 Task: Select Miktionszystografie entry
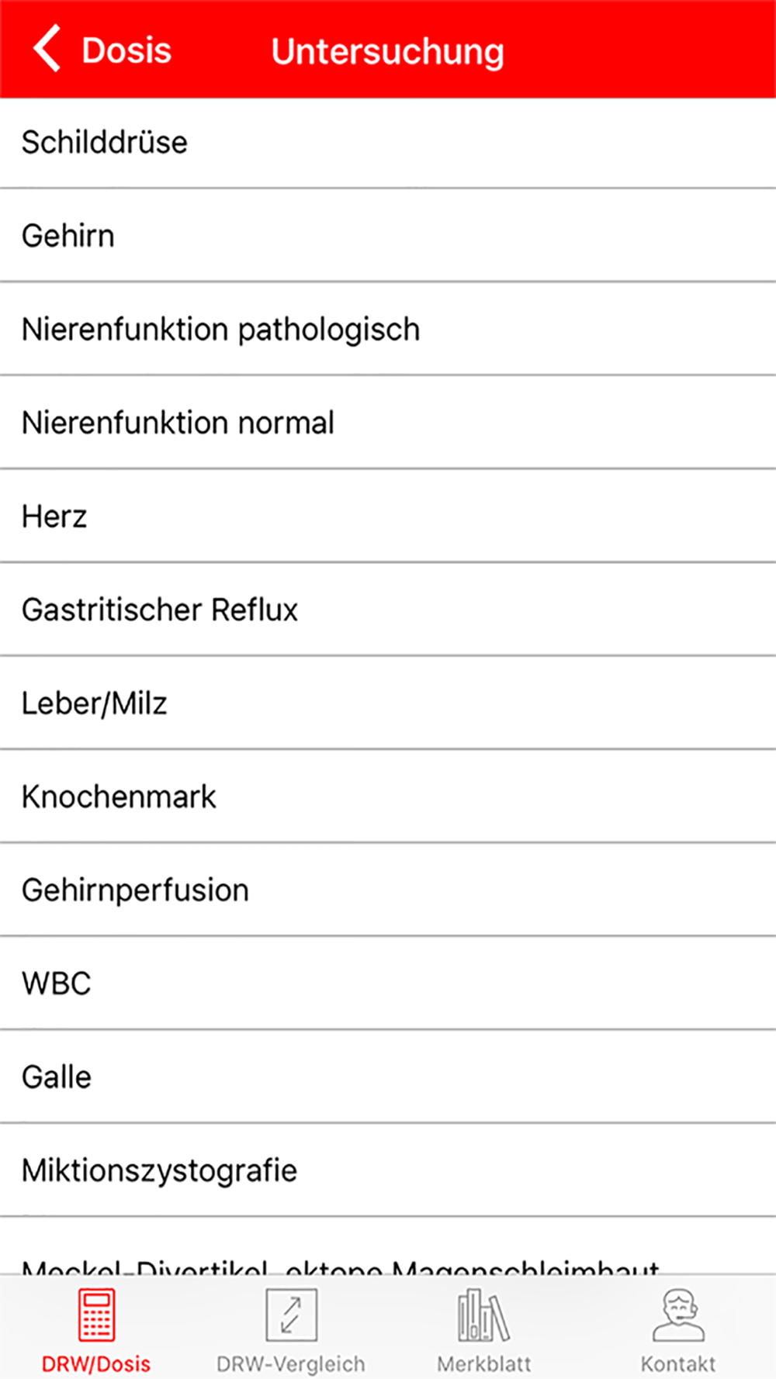pos(388,1170)
